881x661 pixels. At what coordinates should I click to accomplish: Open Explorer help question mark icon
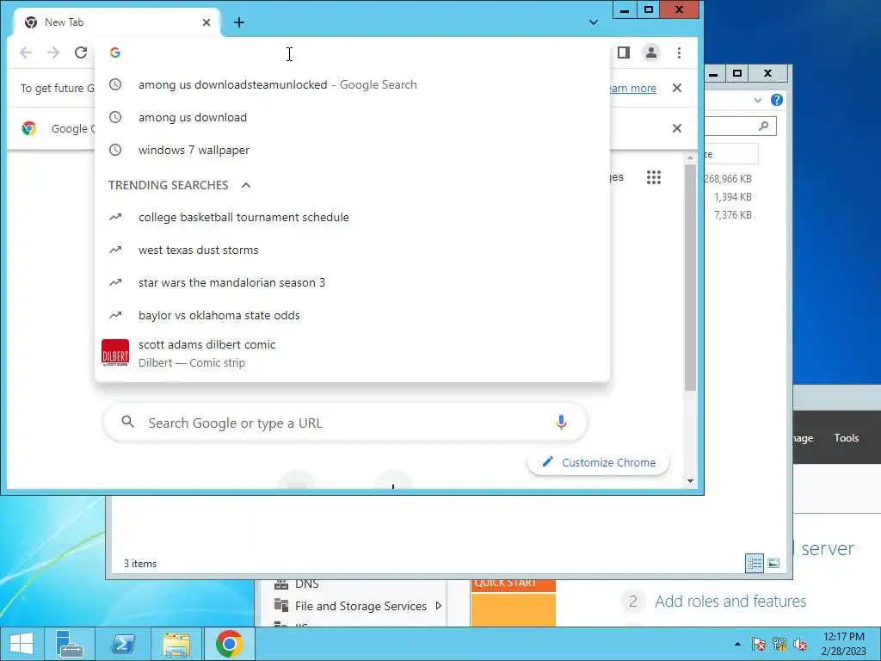tap(777, 100)
